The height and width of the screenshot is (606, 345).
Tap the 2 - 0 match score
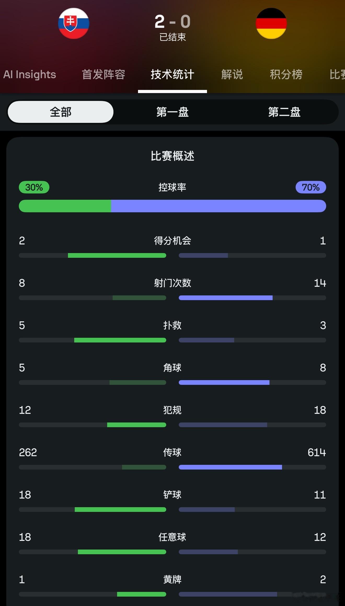172,21
